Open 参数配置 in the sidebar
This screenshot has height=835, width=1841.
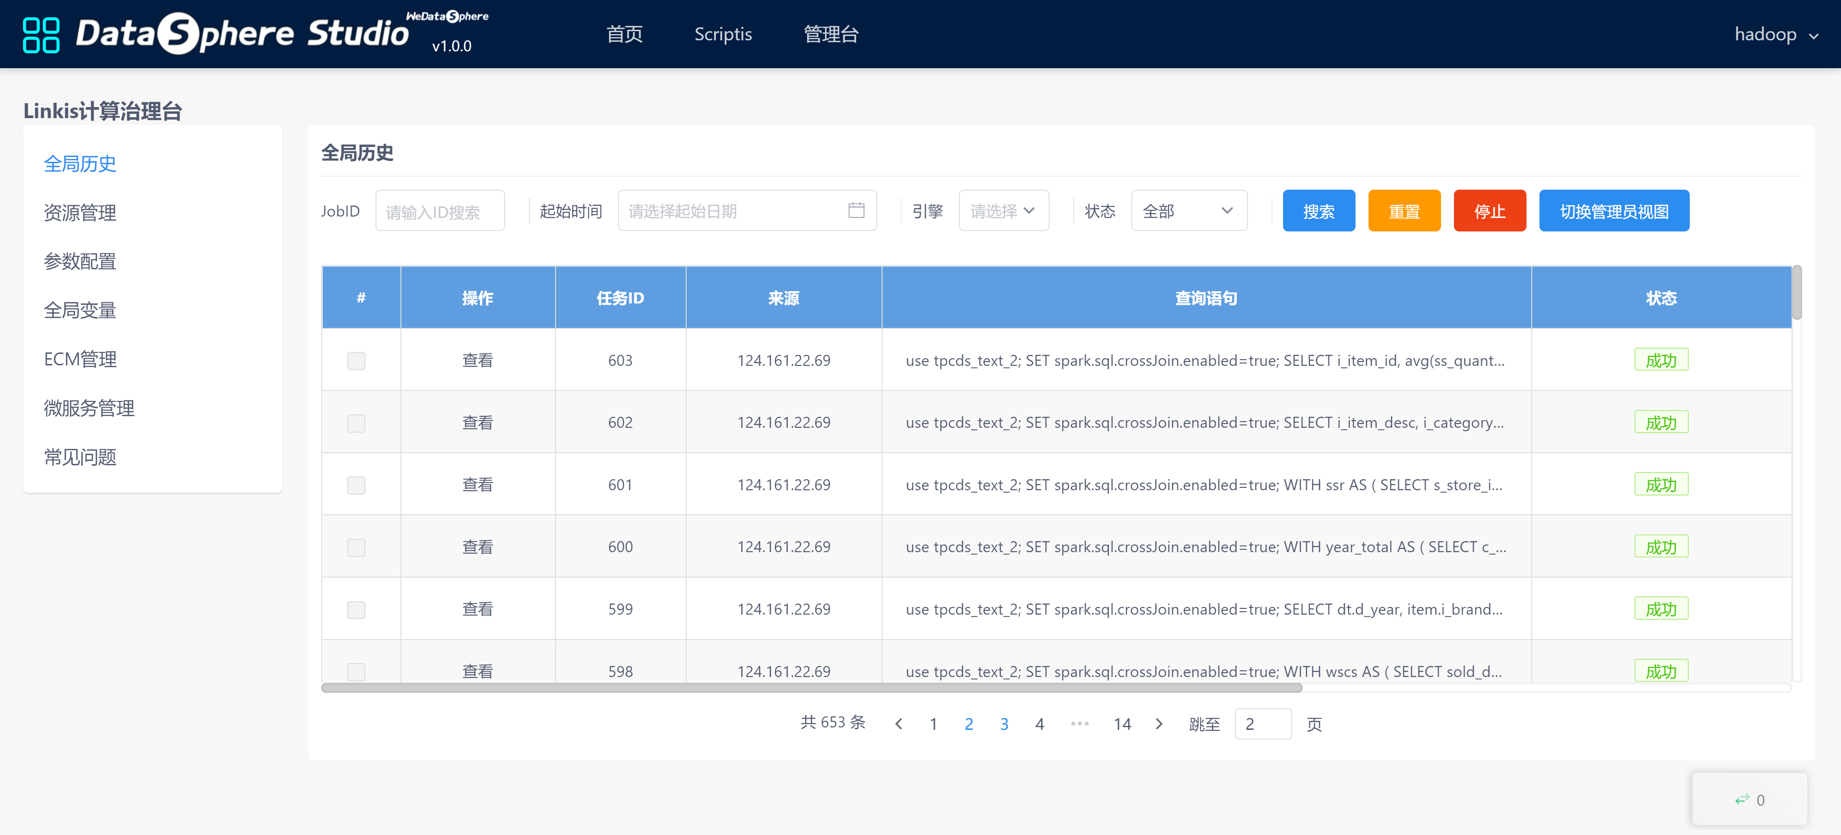(80, 262)
